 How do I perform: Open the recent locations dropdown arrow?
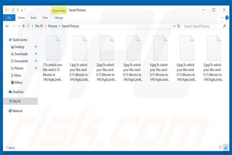[19, 26]
